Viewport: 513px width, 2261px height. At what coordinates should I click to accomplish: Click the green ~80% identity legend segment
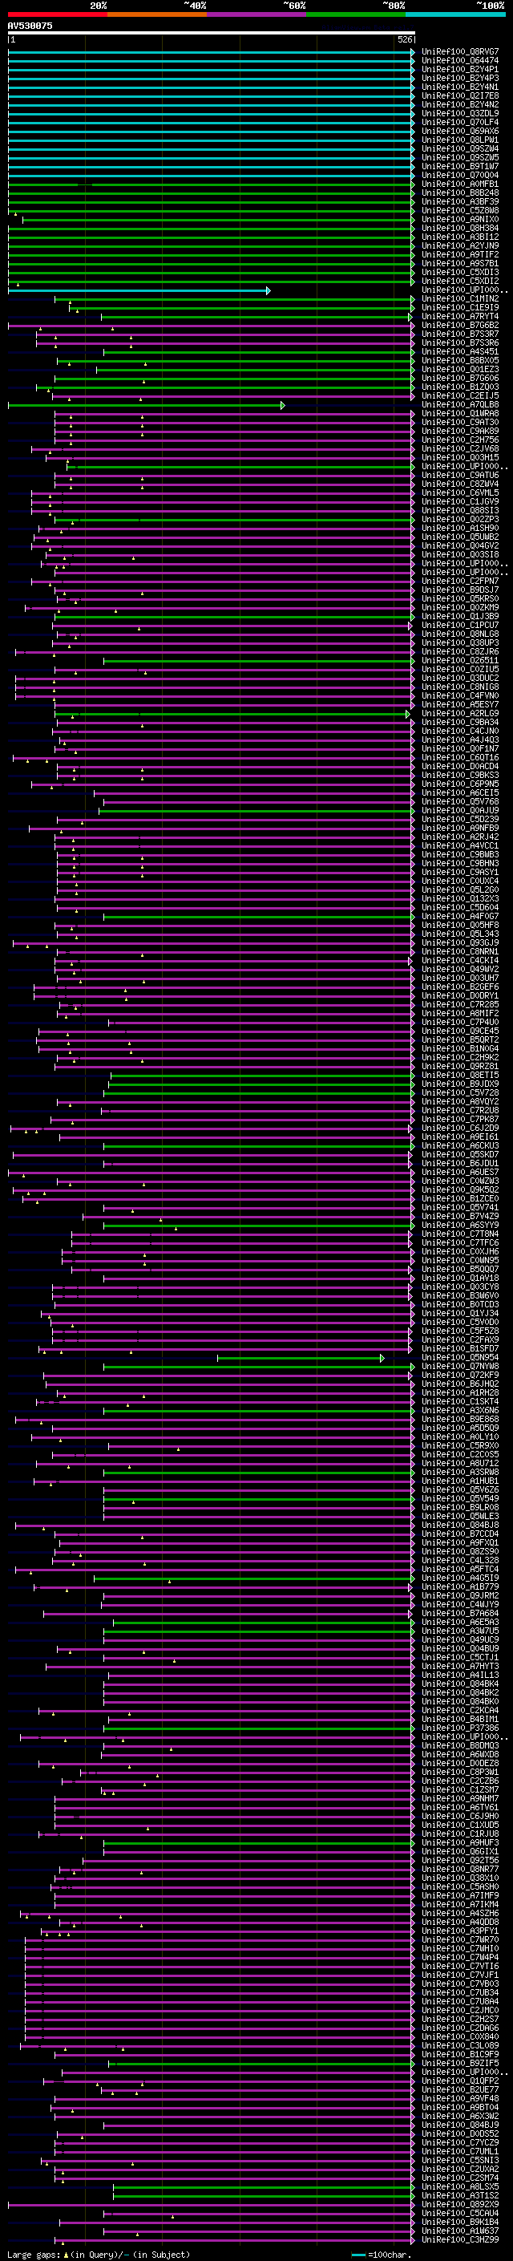coord(356,14)
